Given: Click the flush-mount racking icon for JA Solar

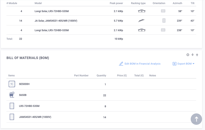Looking at the screenshot, I should pyautogui.click(x=141, y=21).
